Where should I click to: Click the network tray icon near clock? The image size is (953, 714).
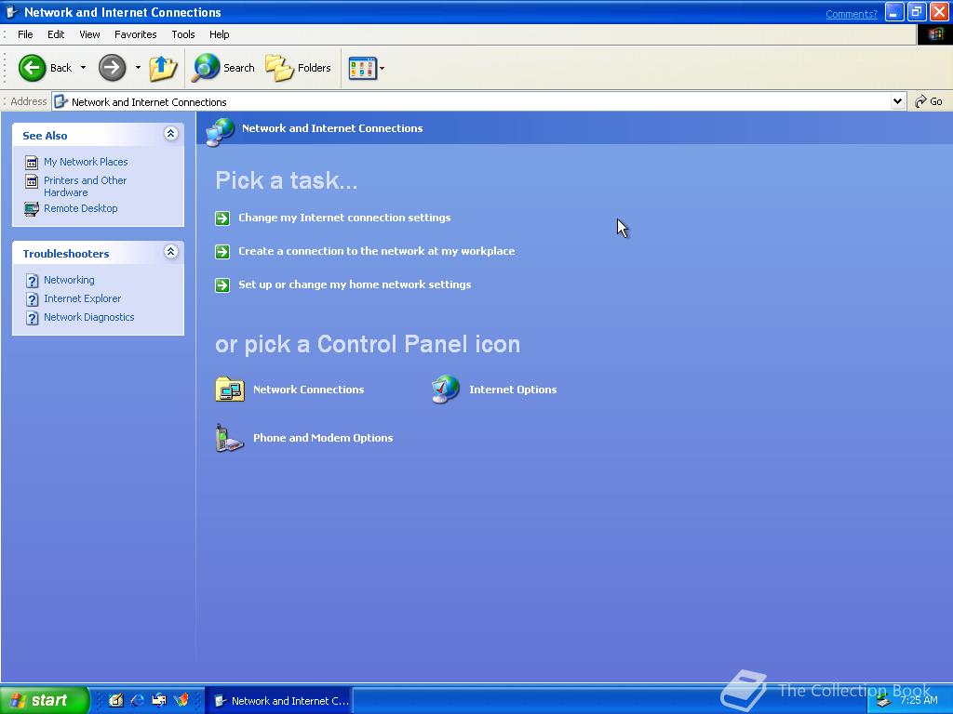[x=884, y=701]
